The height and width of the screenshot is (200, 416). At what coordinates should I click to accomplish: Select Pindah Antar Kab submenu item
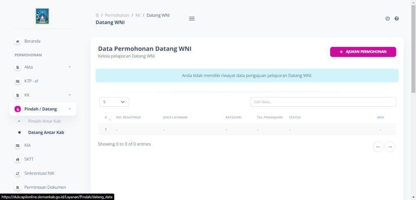[44, 121]
